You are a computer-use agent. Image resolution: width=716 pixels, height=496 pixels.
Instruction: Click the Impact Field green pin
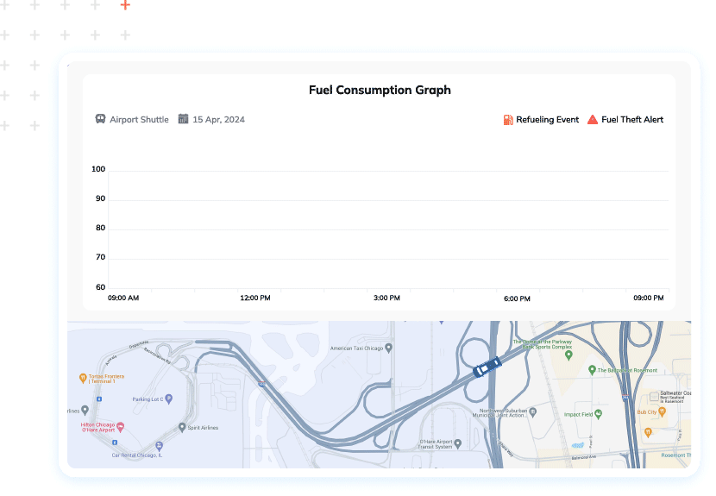(x=598, y=414)
